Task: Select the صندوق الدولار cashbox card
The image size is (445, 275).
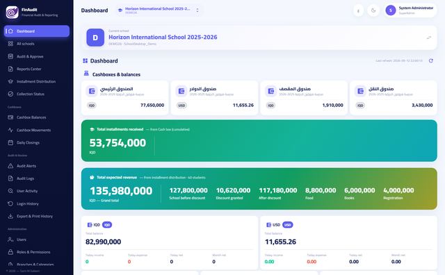Action: 214,97
